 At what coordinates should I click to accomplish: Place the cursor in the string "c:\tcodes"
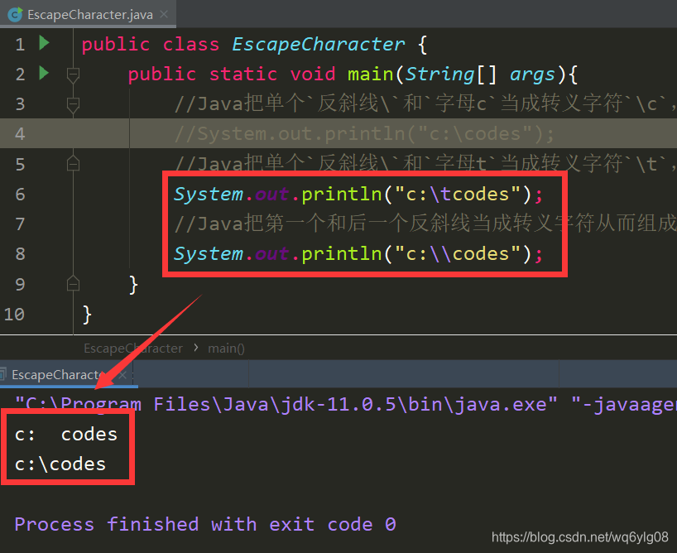click(x=458, y=194)
